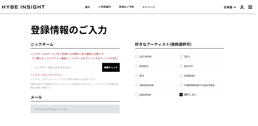258x126 pixels.
Task: Click the 重複チェック button
Action: 111,67
